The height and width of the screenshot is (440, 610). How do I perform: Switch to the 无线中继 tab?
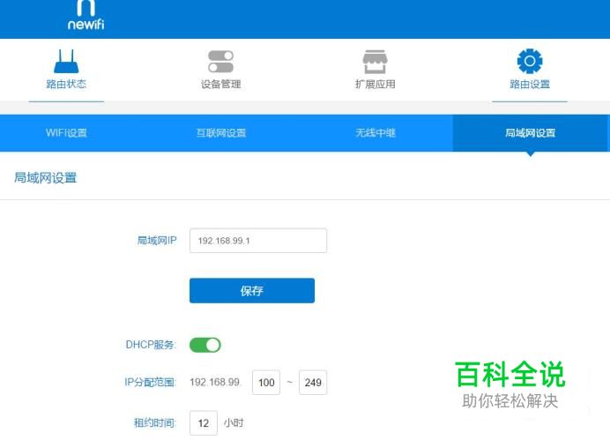pyautogui.click(x=376, y=133)
